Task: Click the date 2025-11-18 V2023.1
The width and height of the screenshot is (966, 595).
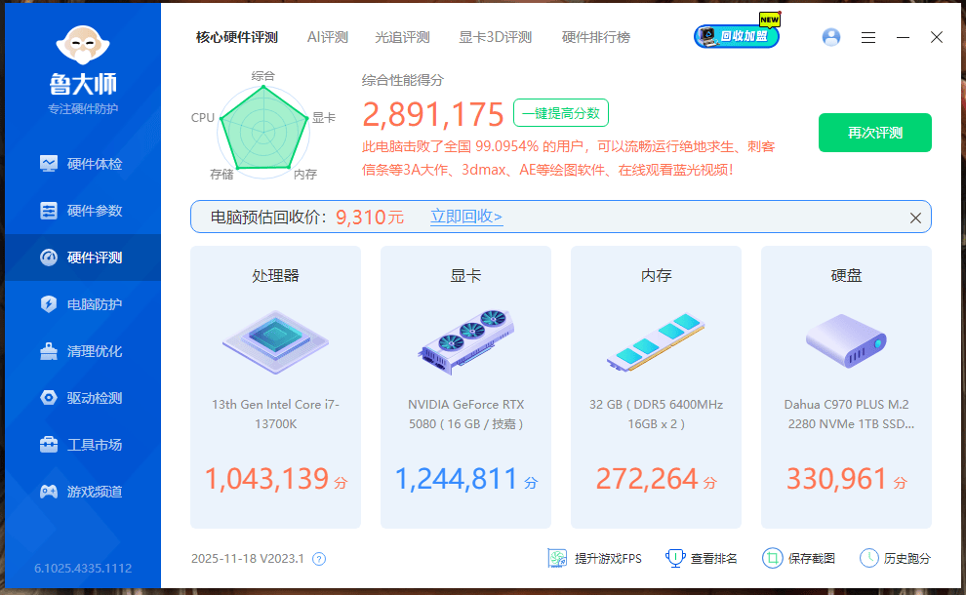Action: (x=248, y=559)
